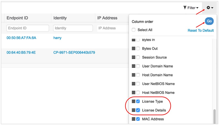219x125 pixels.
Task: Uncheck the MAC Address checkbox
Action: coord(138,119)
